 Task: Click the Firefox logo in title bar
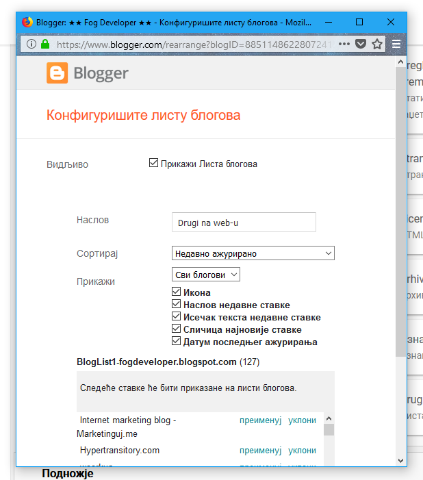(27, 22)
